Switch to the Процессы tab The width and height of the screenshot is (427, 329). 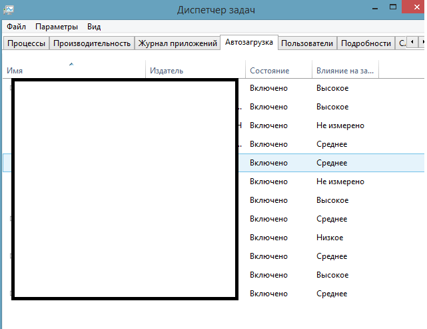pyautogui.click(x=26, y=43)
